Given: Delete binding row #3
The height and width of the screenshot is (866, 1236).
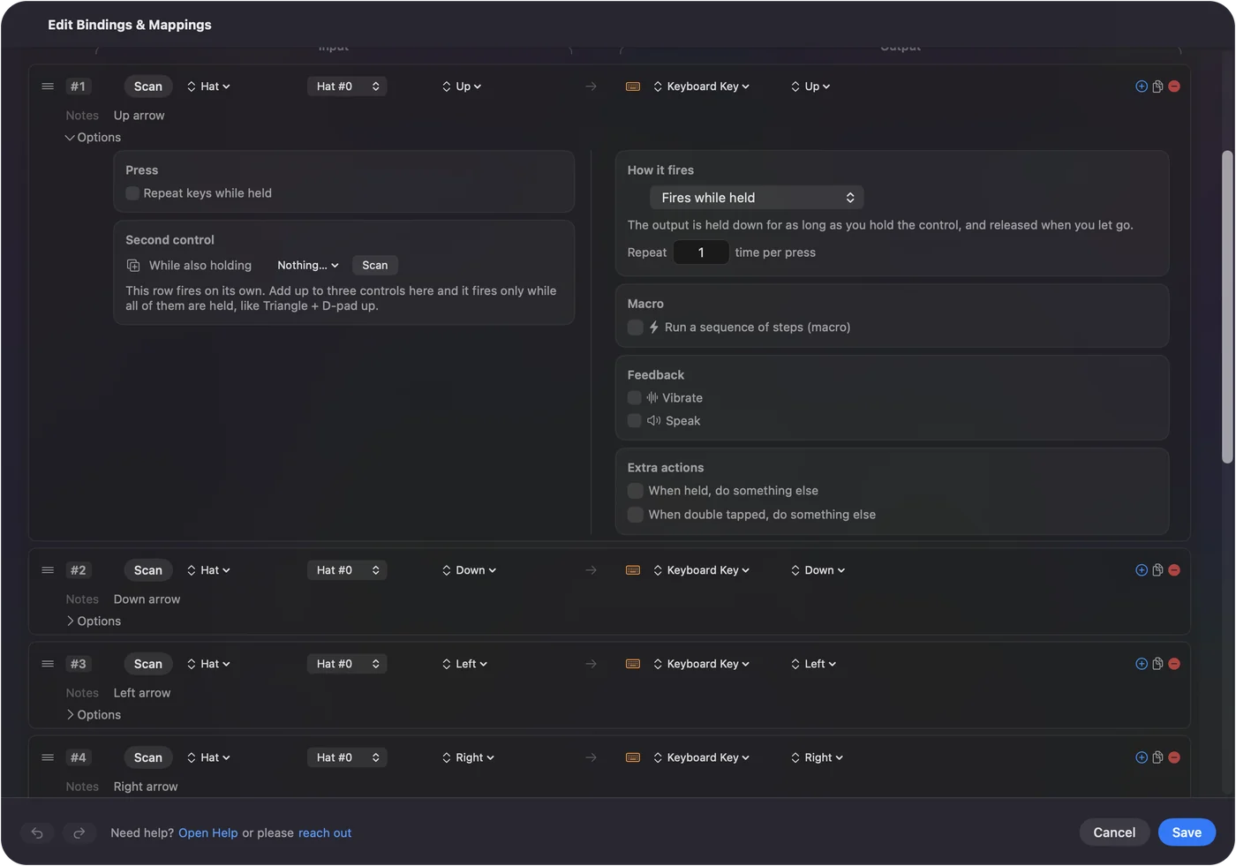Looking at the screenshot, I should coord(1174,664).
